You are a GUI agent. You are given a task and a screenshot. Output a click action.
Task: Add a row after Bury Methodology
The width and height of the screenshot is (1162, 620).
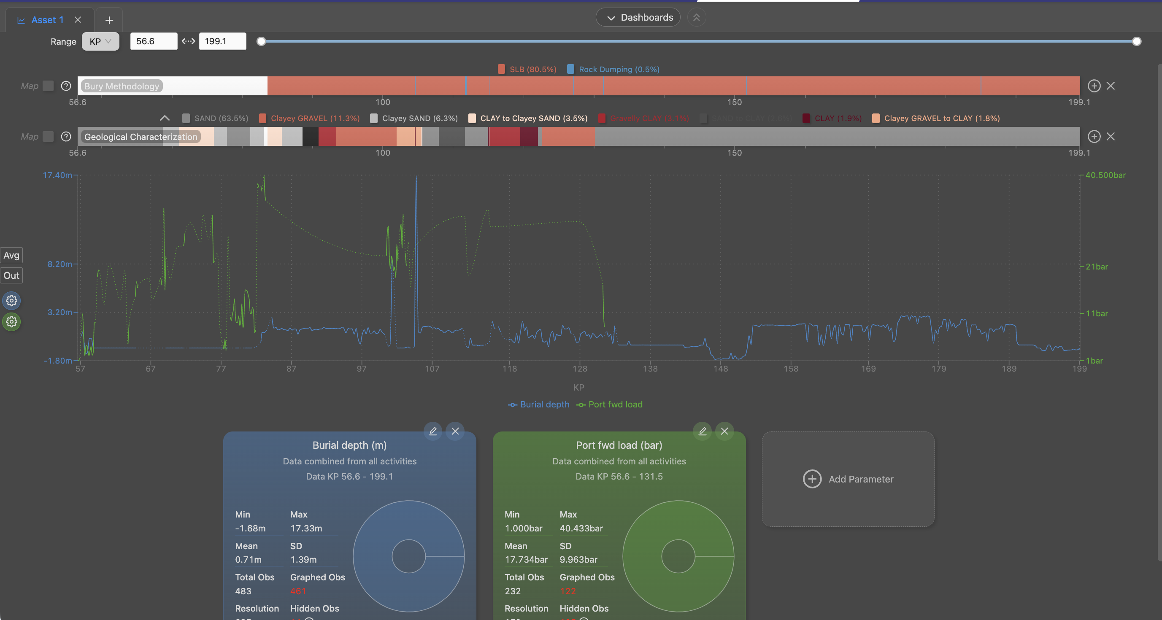(1094, 86)
